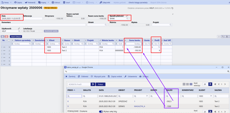Open the calendar picker in the Data field
Image resolution: width=230 pixels, height=113 pixels.
pos(19,19)
